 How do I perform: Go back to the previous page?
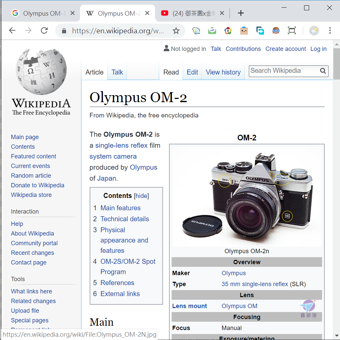point(12,31)
